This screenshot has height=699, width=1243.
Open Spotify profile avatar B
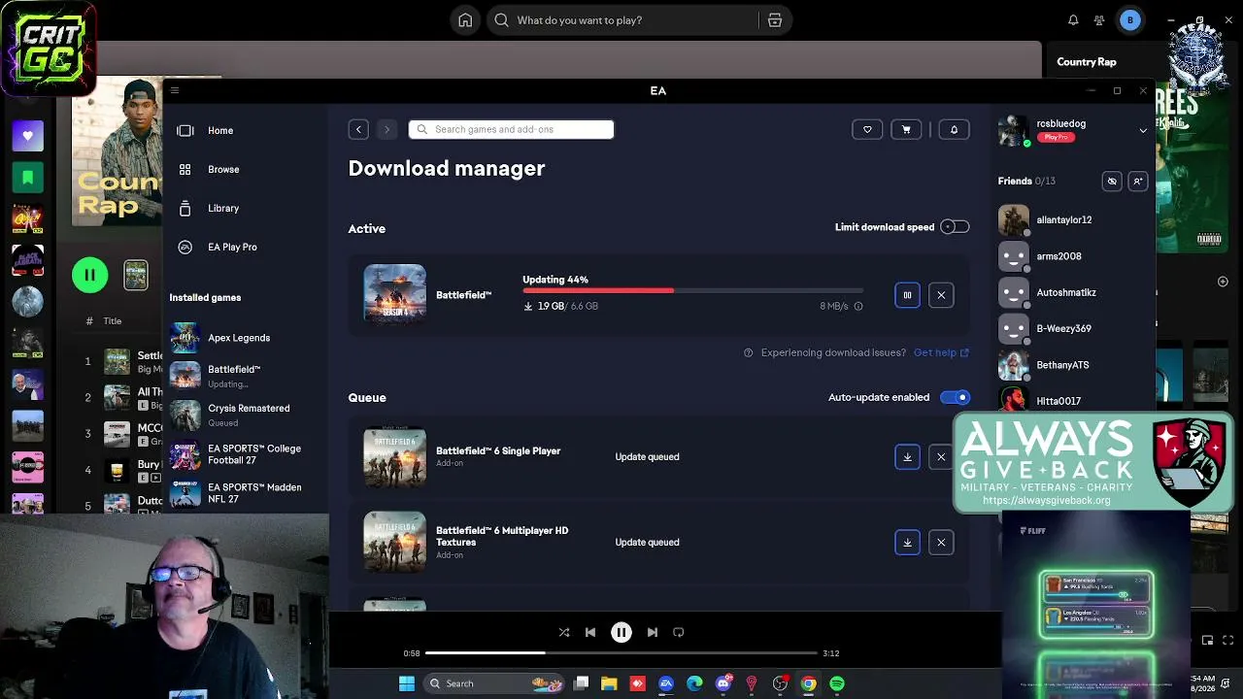pyautogui.click(x=1129, y=20)
